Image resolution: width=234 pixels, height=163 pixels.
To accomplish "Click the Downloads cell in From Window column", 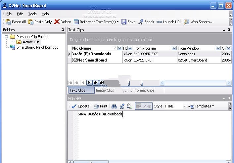I will click(x=199, y=54).
